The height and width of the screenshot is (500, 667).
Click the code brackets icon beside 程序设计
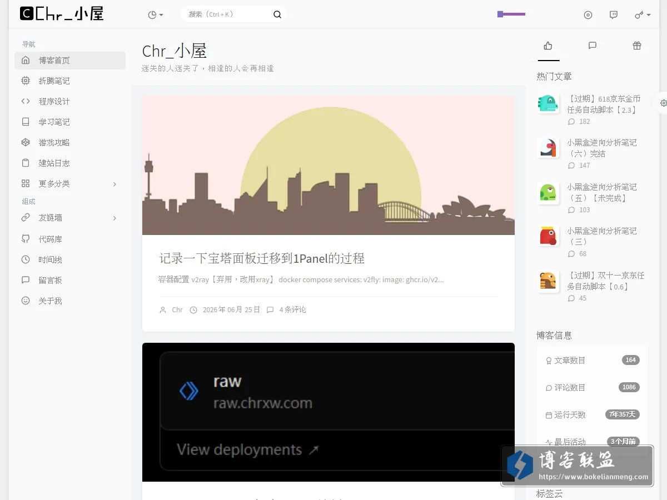(26, 101)
